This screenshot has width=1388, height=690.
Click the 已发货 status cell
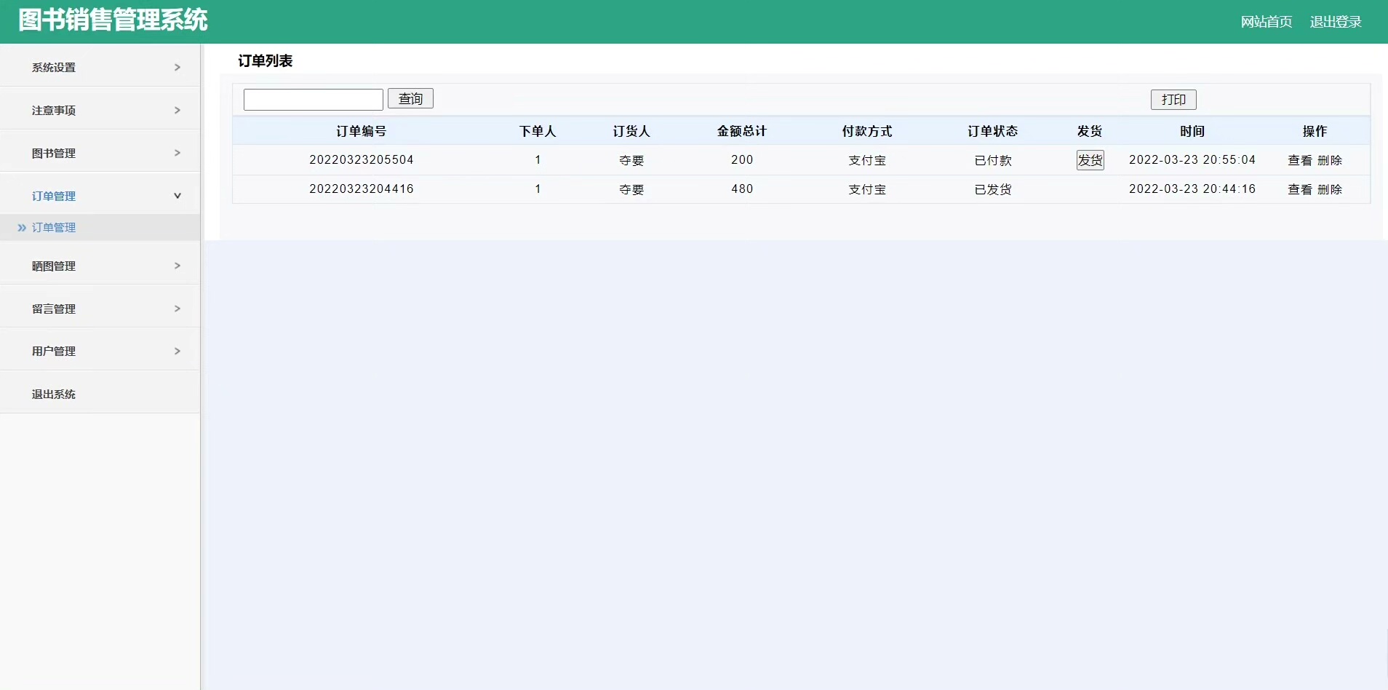(993, 189)
